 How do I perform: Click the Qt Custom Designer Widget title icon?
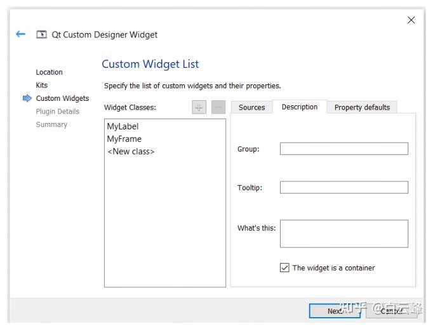click(41, 35)
